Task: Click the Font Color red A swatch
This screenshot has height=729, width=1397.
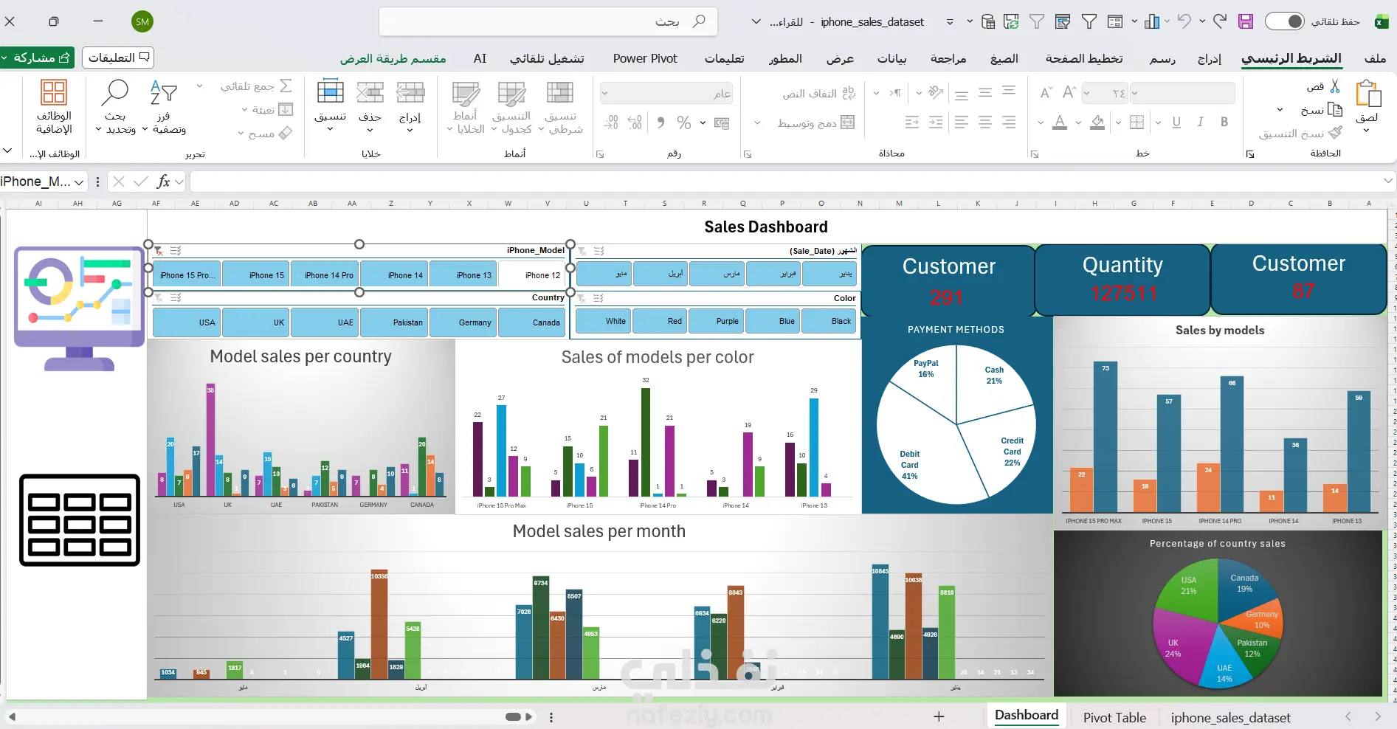Action: pos(1060,122)
